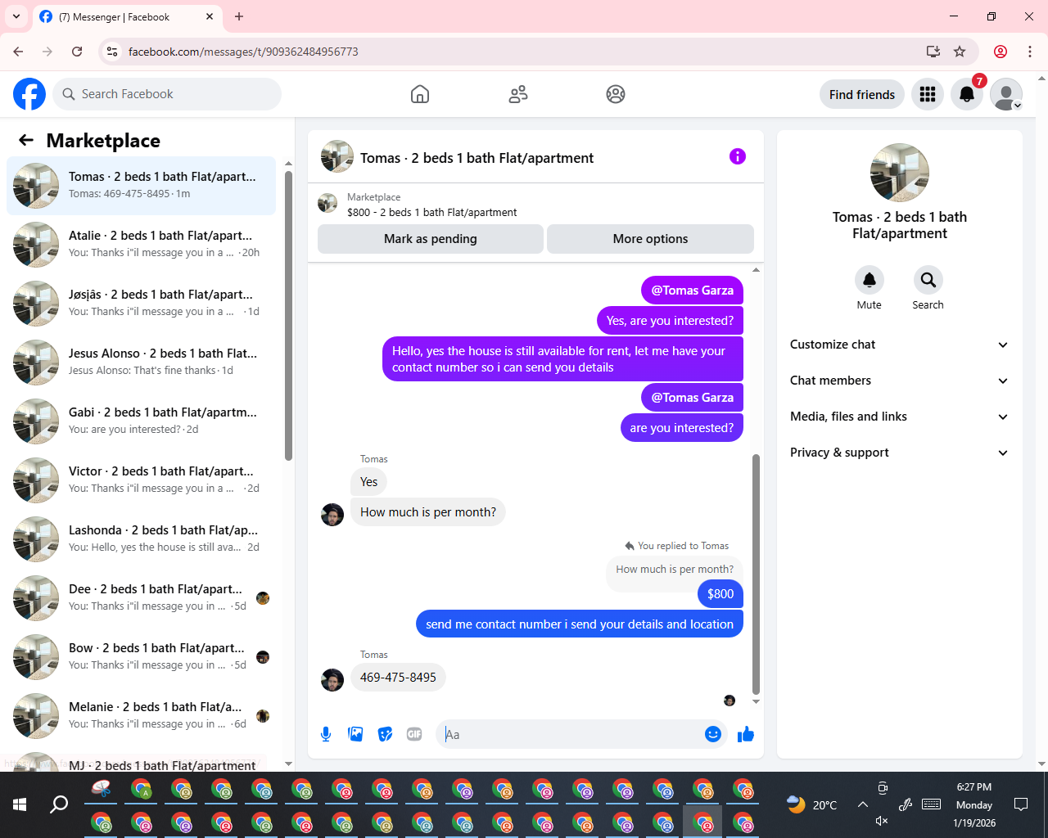Open the Atalie conversation
Viewport: 1048px width, 838px height.
coord(141,245)
